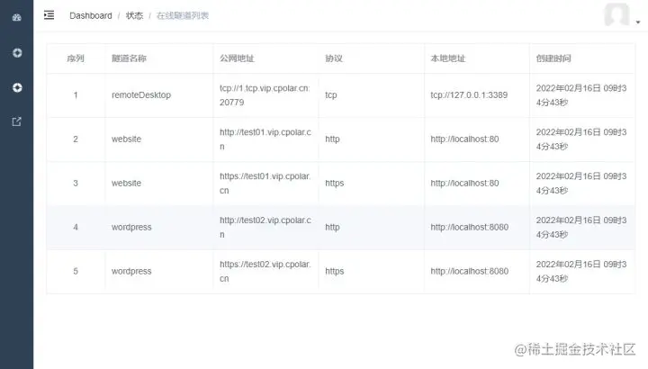Click the first plus-circle sidebar icon
Image resolution: width=648 pixels, height=369 pixels.
(17, 53)
